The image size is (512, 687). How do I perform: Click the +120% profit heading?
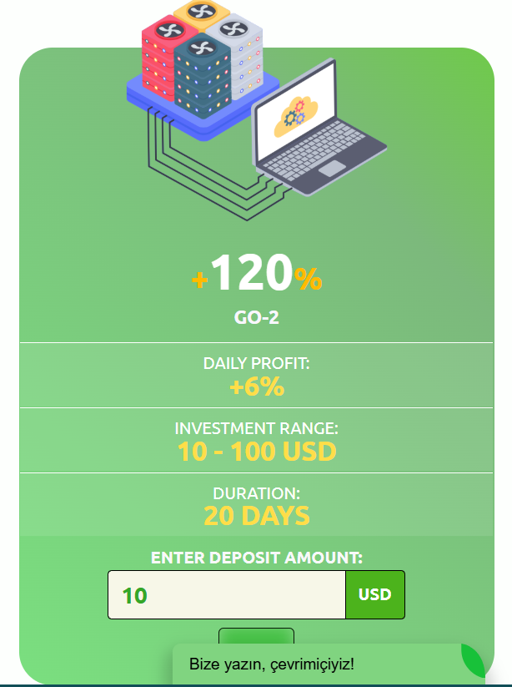point(257,274)
